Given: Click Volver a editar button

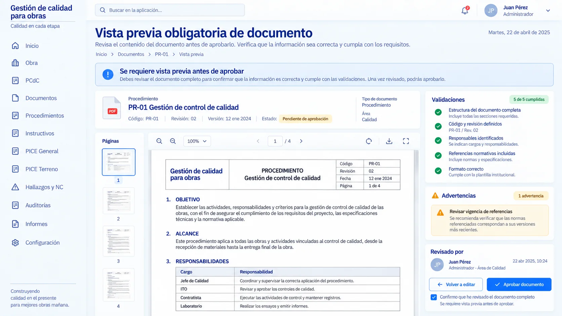Looking at the screenshot, I should tap(456, 284).
